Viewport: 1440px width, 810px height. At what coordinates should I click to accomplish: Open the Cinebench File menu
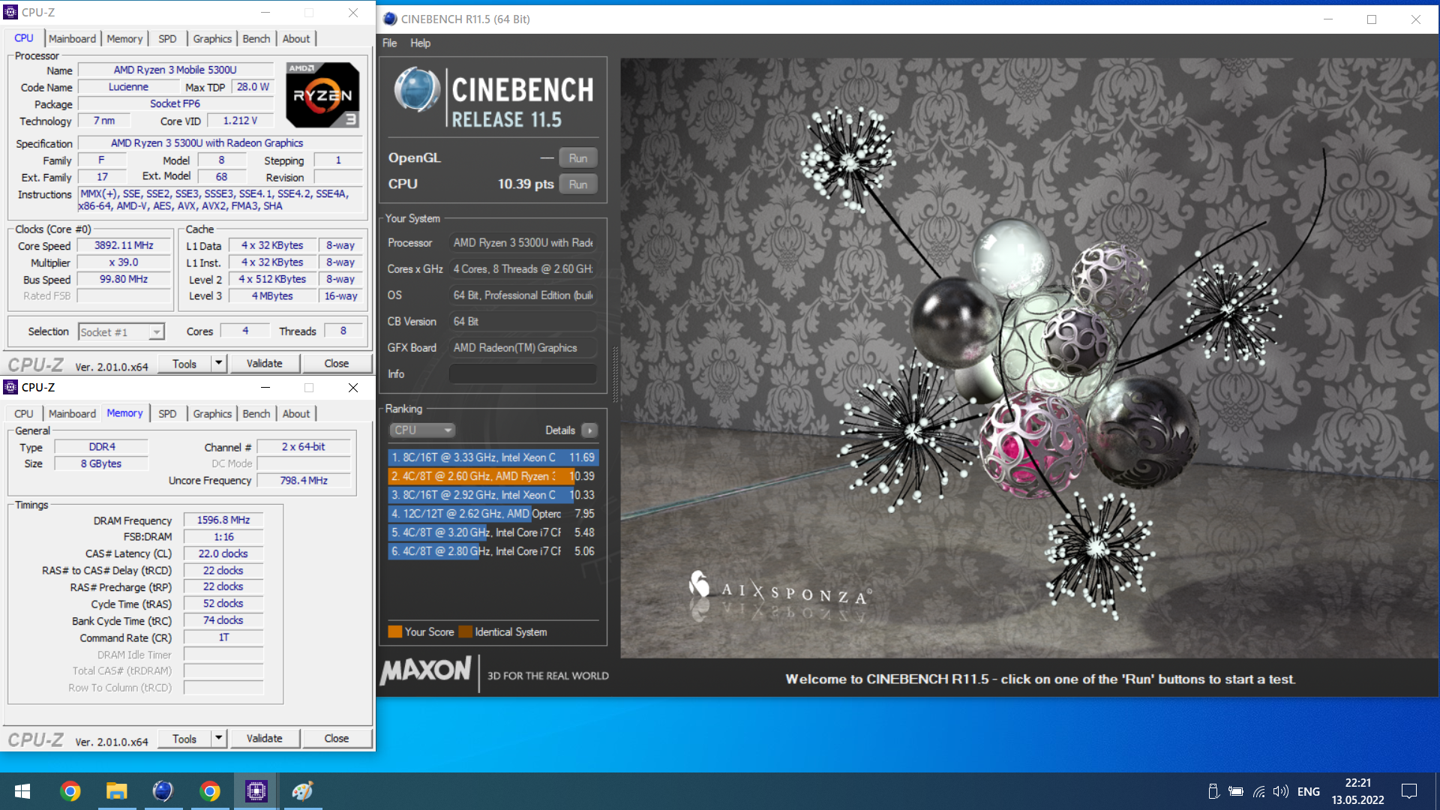[389, 43]
